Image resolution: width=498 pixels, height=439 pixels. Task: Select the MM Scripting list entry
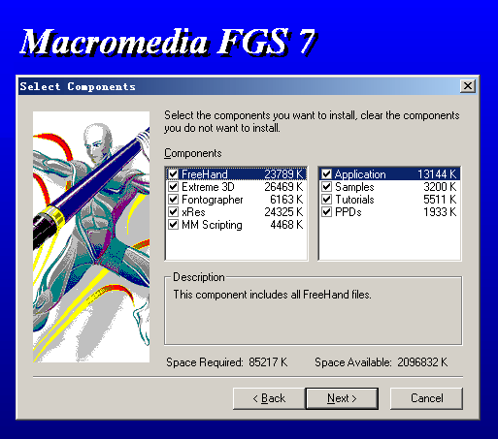point(236,225)
